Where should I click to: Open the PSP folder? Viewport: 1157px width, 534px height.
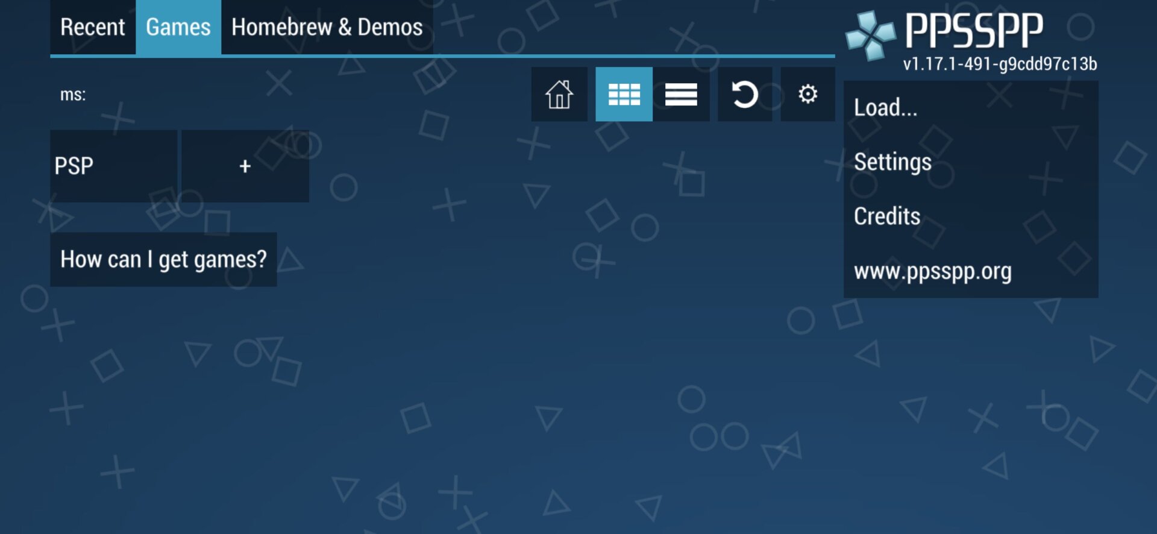[x=113, y=166]
